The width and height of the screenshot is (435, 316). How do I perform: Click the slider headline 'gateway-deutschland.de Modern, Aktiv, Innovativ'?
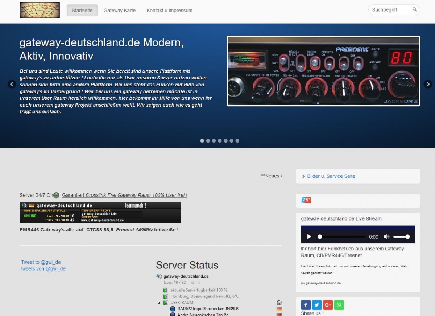pos(101,49)
